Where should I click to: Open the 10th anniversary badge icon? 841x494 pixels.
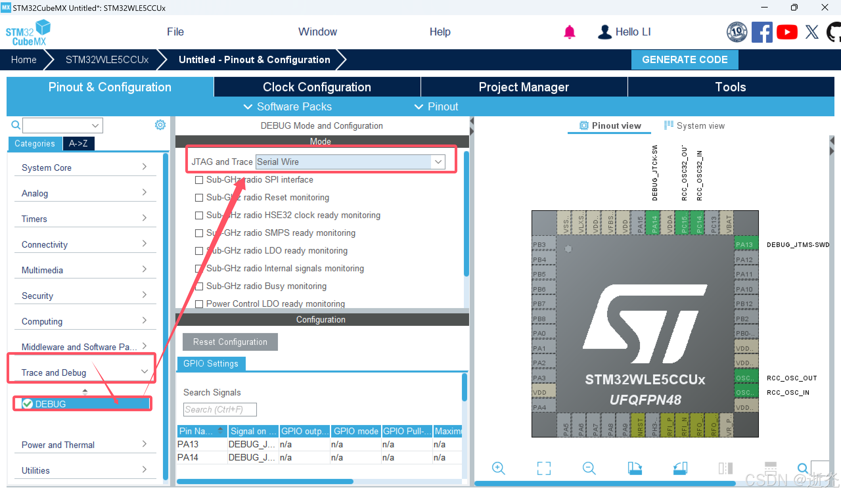coord(737,32)
